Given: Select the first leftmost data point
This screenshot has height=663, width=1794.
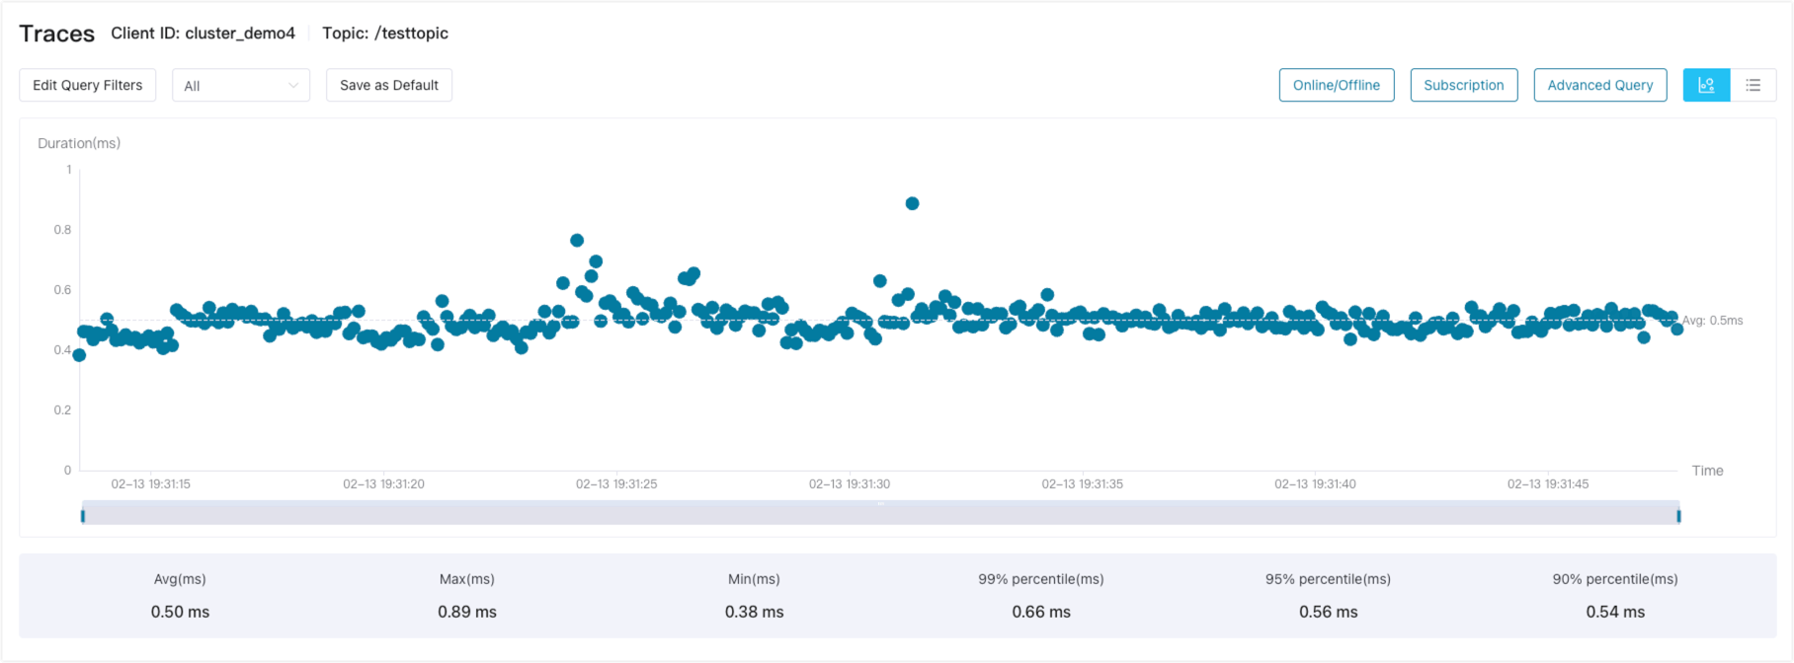Looking at the screenshot, I should tap(79, 355).
